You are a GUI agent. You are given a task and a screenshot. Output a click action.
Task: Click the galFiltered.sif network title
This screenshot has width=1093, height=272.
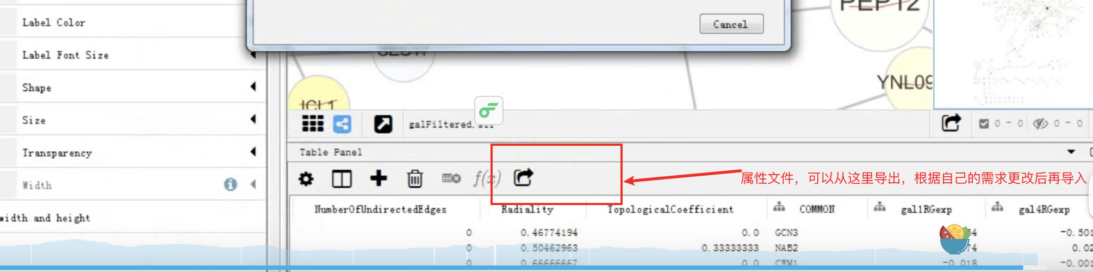click(450, 125)
